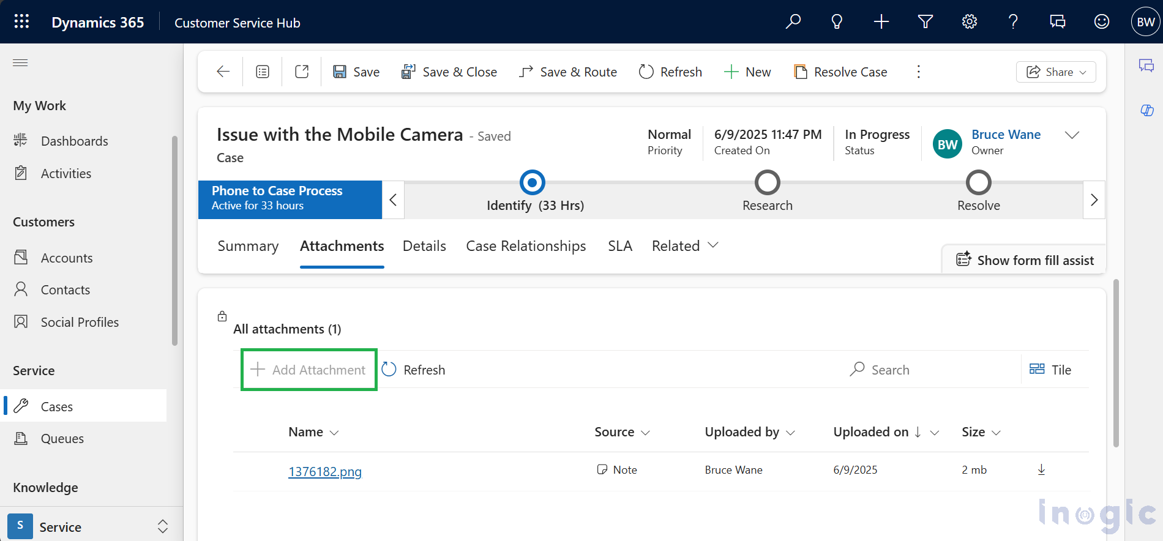
Task: Open the Case Relationships tab
Action: tap(526, 246)
